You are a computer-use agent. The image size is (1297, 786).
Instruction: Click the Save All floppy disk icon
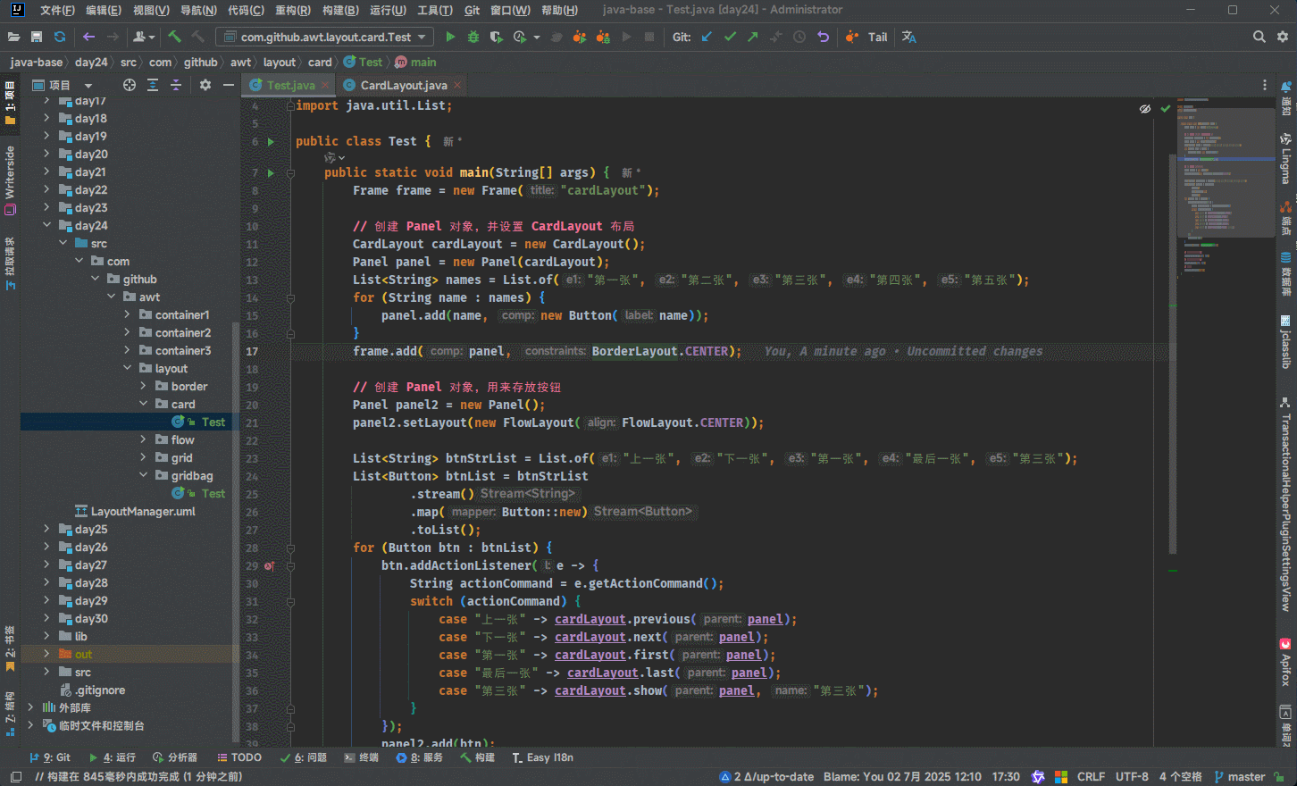click(x=37, y=37)
